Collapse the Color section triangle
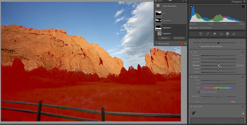247x125 pixels. [192, 77]
